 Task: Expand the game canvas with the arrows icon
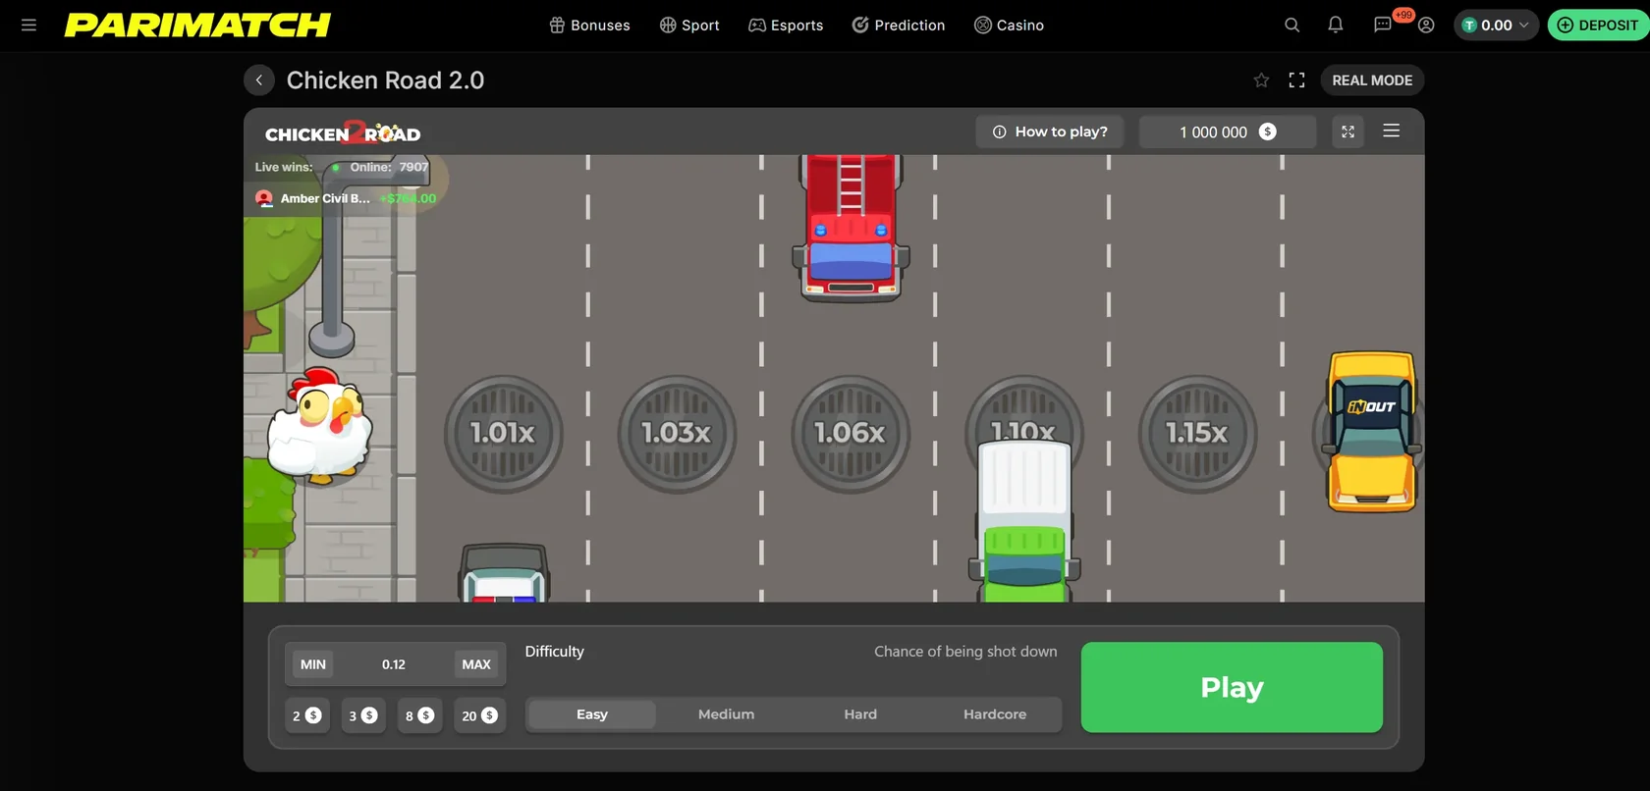(x=1347, y=132)
